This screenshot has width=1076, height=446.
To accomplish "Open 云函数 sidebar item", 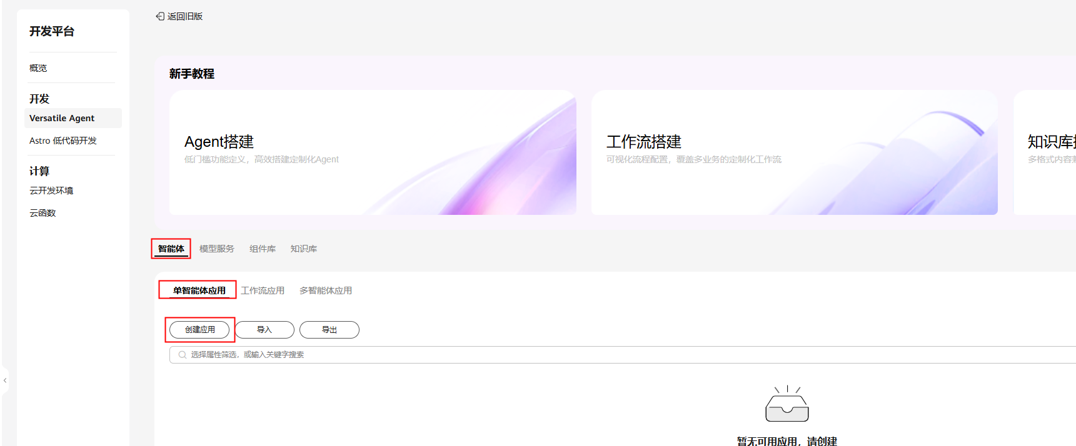I will point(43,213).
